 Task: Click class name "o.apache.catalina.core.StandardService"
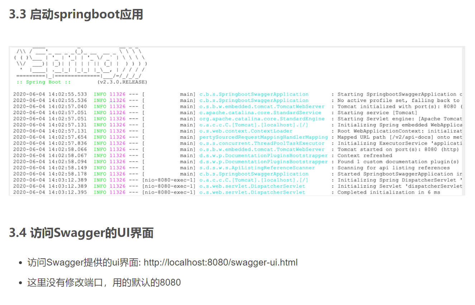point(260,113)
